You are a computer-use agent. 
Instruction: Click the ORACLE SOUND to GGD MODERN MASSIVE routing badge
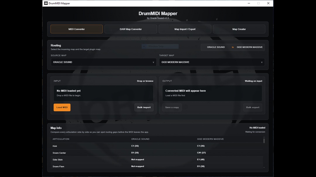[233, 47]
